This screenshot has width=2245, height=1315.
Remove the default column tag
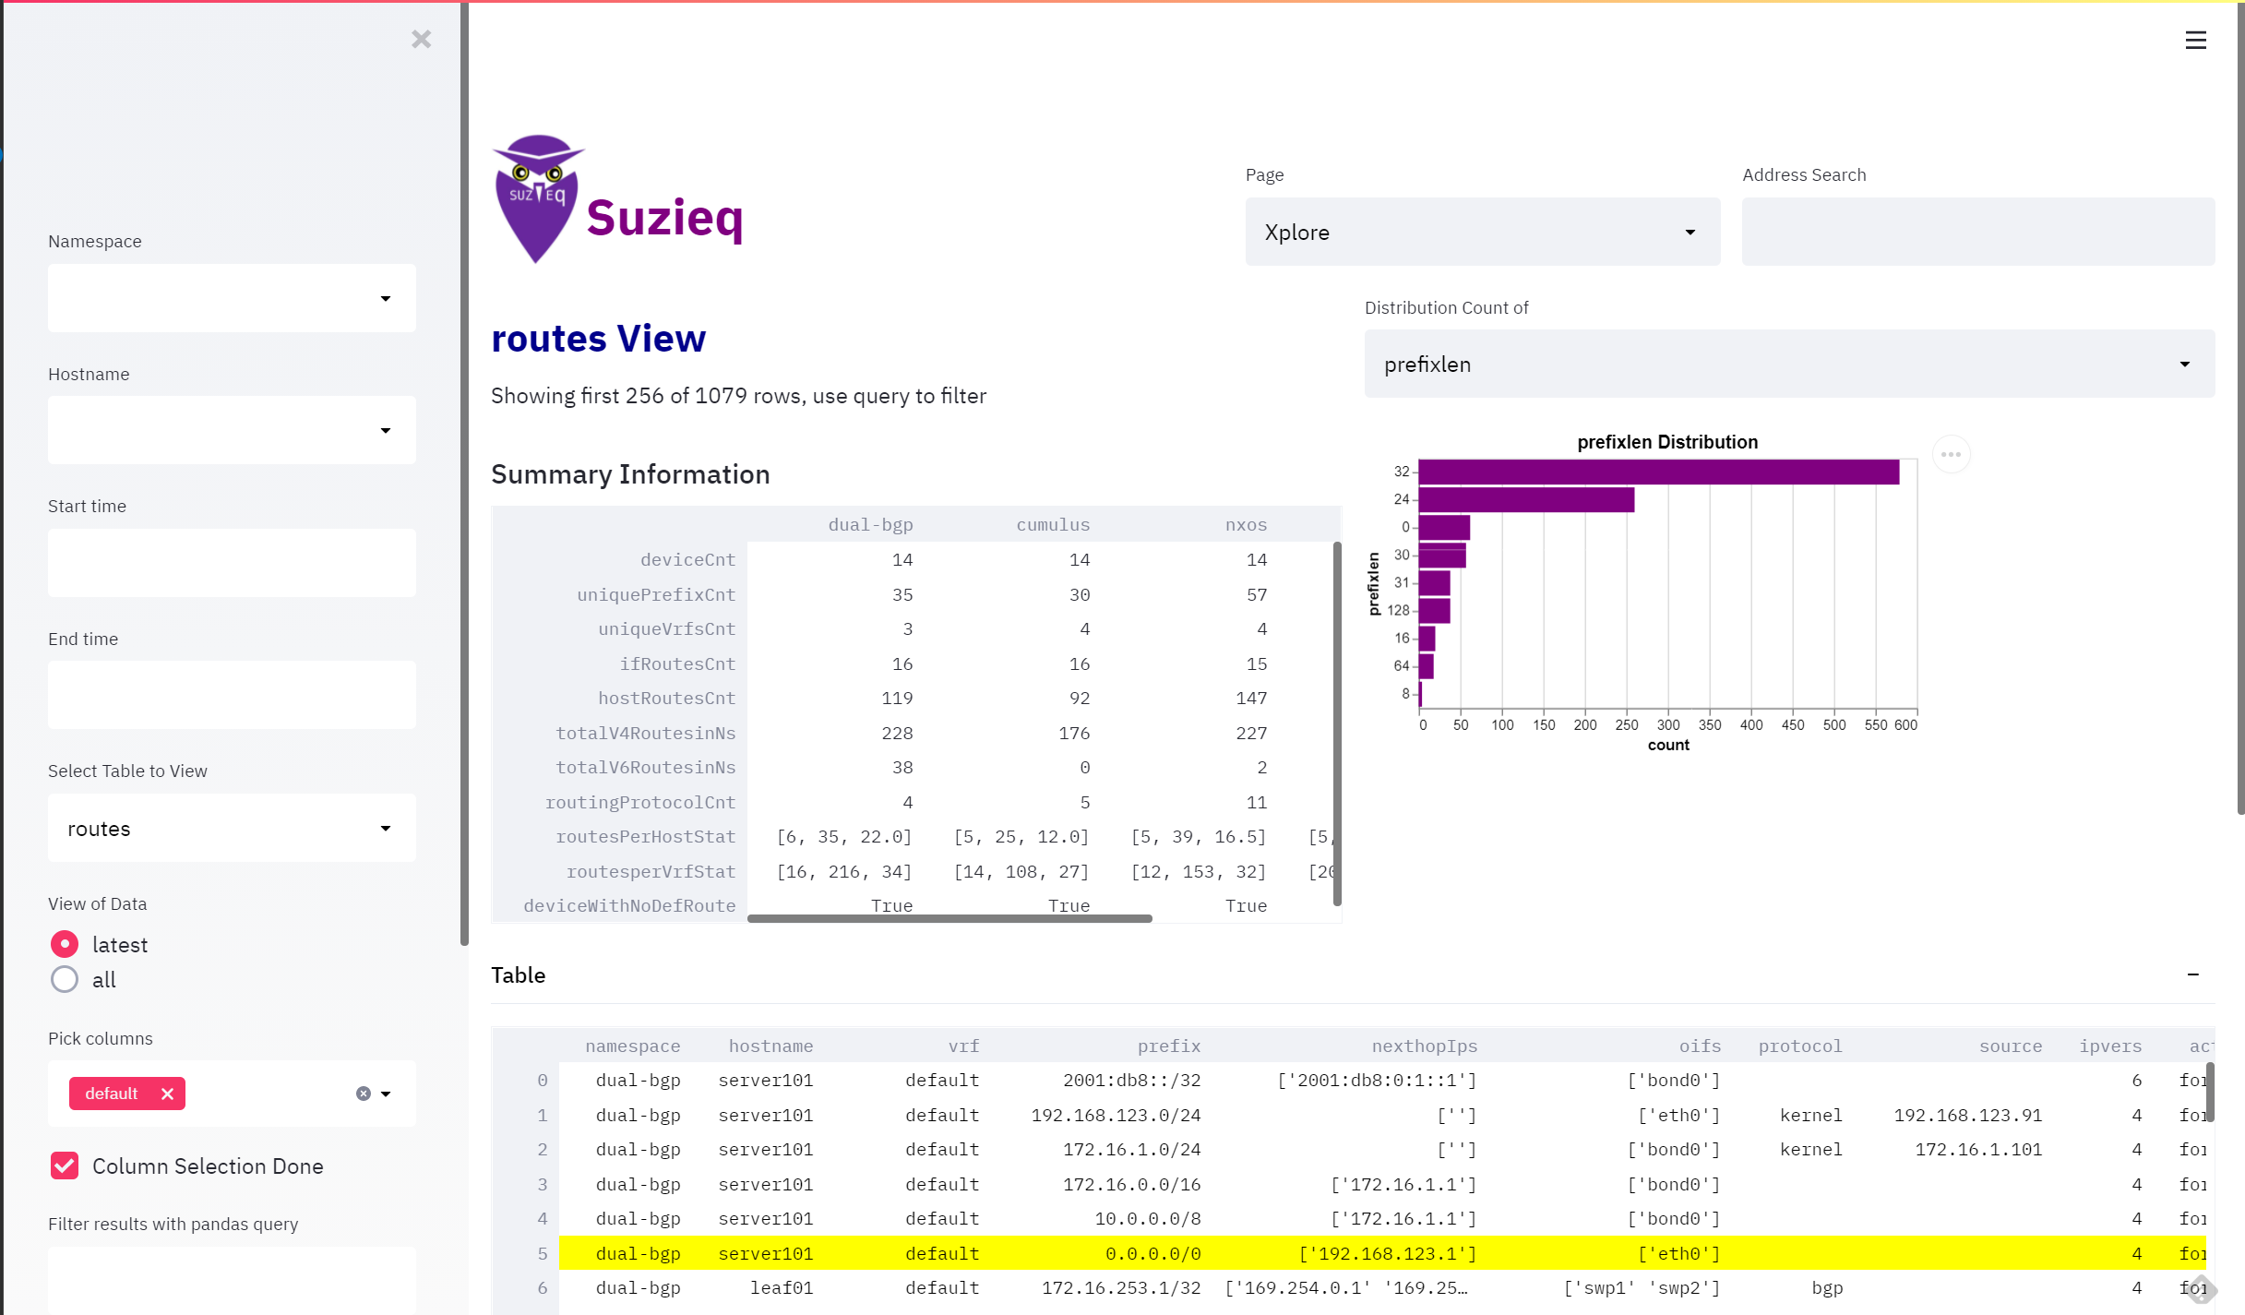point(167,1094)
